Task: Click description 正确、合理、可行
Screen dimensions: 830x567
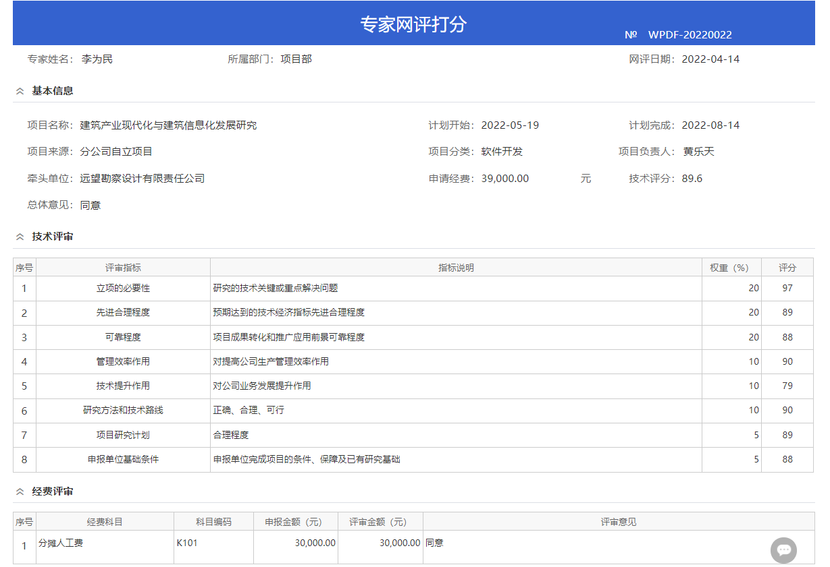Action: [249, 411]
